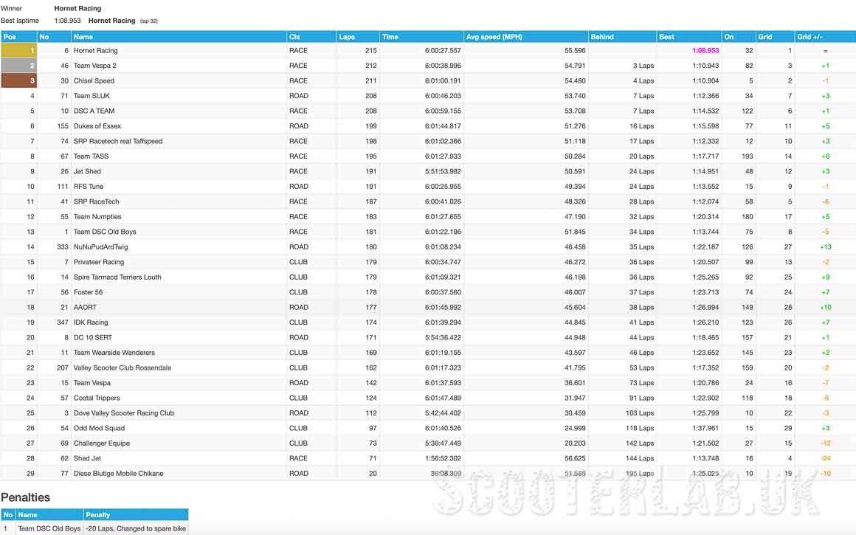The width and height of the screenshot is (856, 535).
Task: Select Team TASS name
Action: (92, 156)
